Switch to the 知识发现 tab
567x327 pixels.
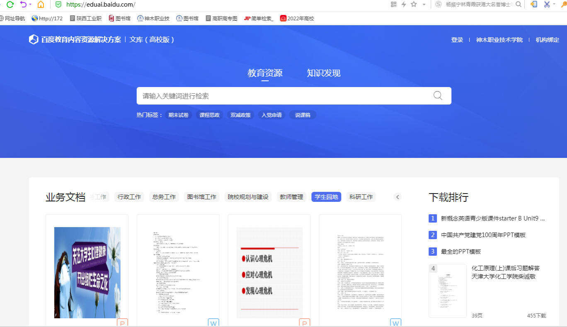323,73
